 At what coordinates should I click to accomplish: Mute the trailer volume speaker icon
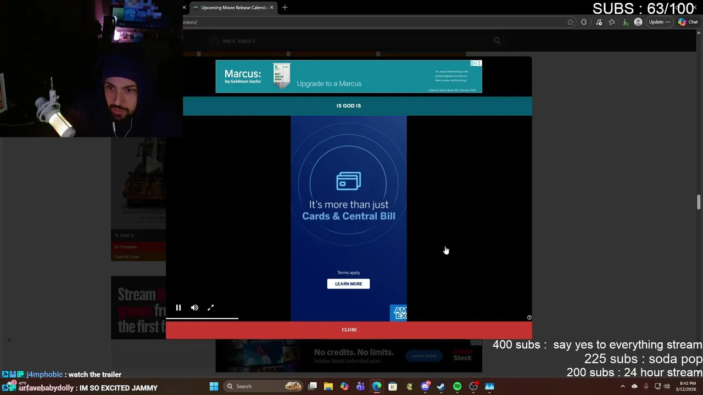[194, 308]
